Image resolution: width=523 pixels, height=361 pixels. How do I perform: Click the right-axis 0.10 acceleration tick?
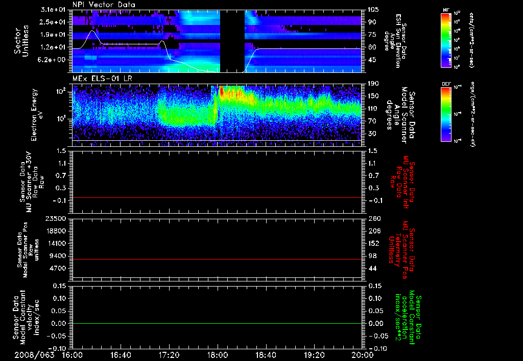click(x=375, y=299)
